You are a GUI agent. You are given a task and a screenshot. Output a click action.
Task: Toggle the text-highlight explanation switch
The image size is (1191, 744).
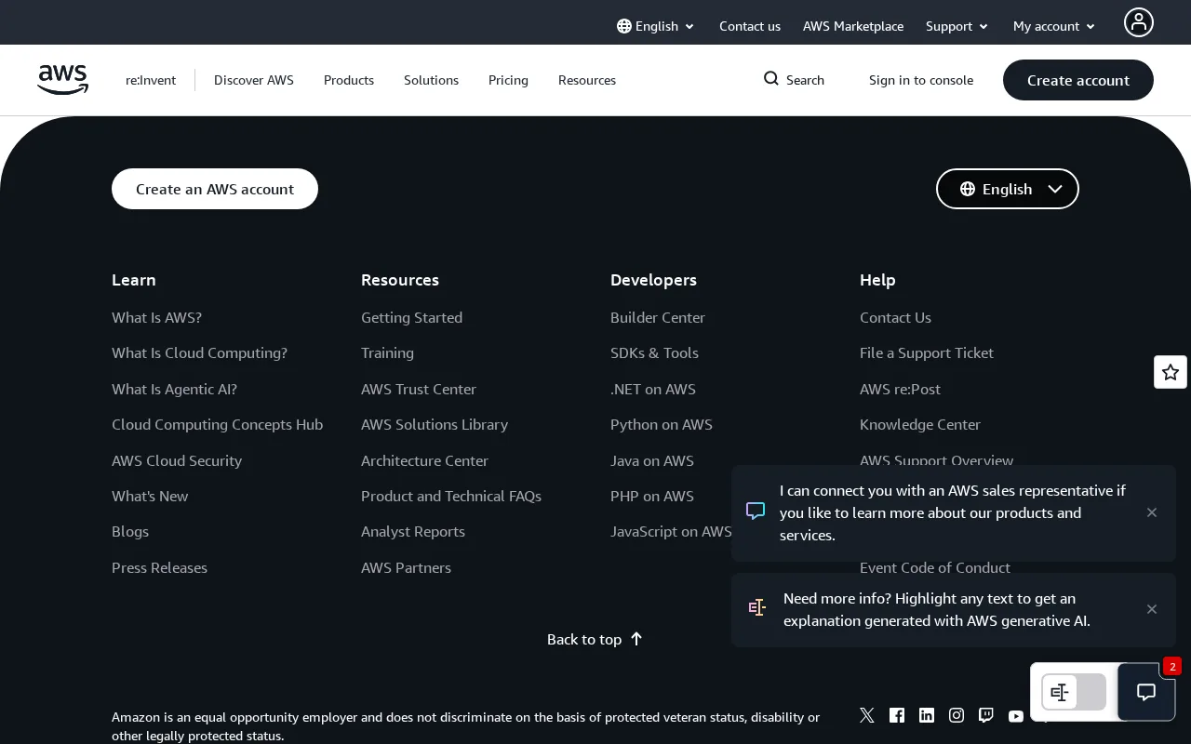point(1074,692)
